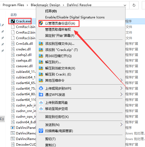
Task: Click the Baidu icon beside 移动至同步空间
Action: tap(41, 109)
